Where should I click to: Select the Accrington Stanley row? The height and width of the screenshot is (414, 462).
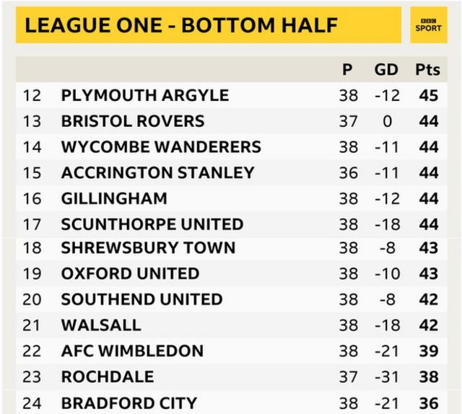(x=231, y=172)
